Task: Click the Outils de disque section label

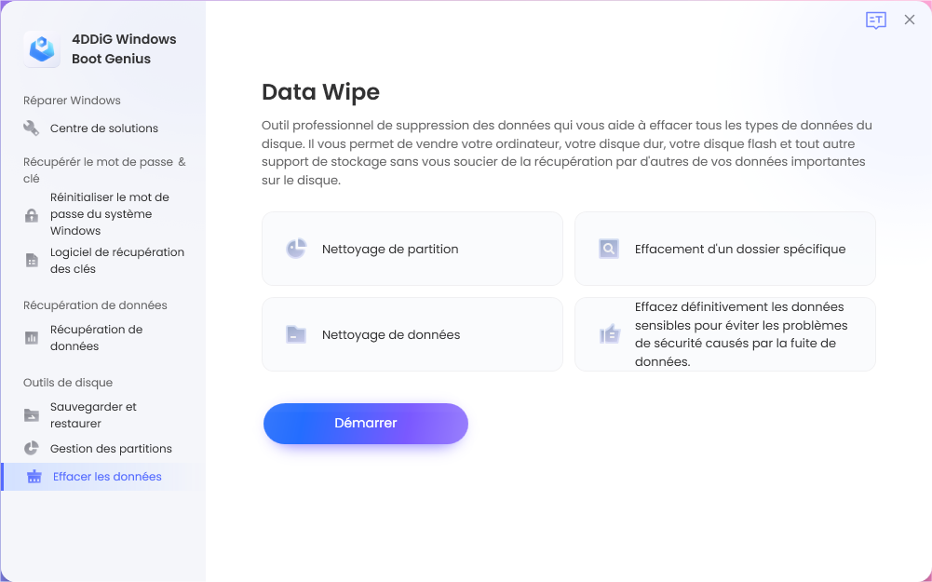Action: click(x=68, y=382)
